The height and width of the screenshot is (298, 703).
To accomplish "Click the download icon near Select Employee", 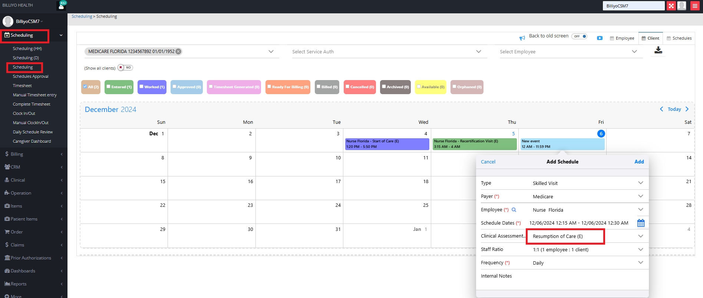I will pyautogui.click(x=658, y=50).
